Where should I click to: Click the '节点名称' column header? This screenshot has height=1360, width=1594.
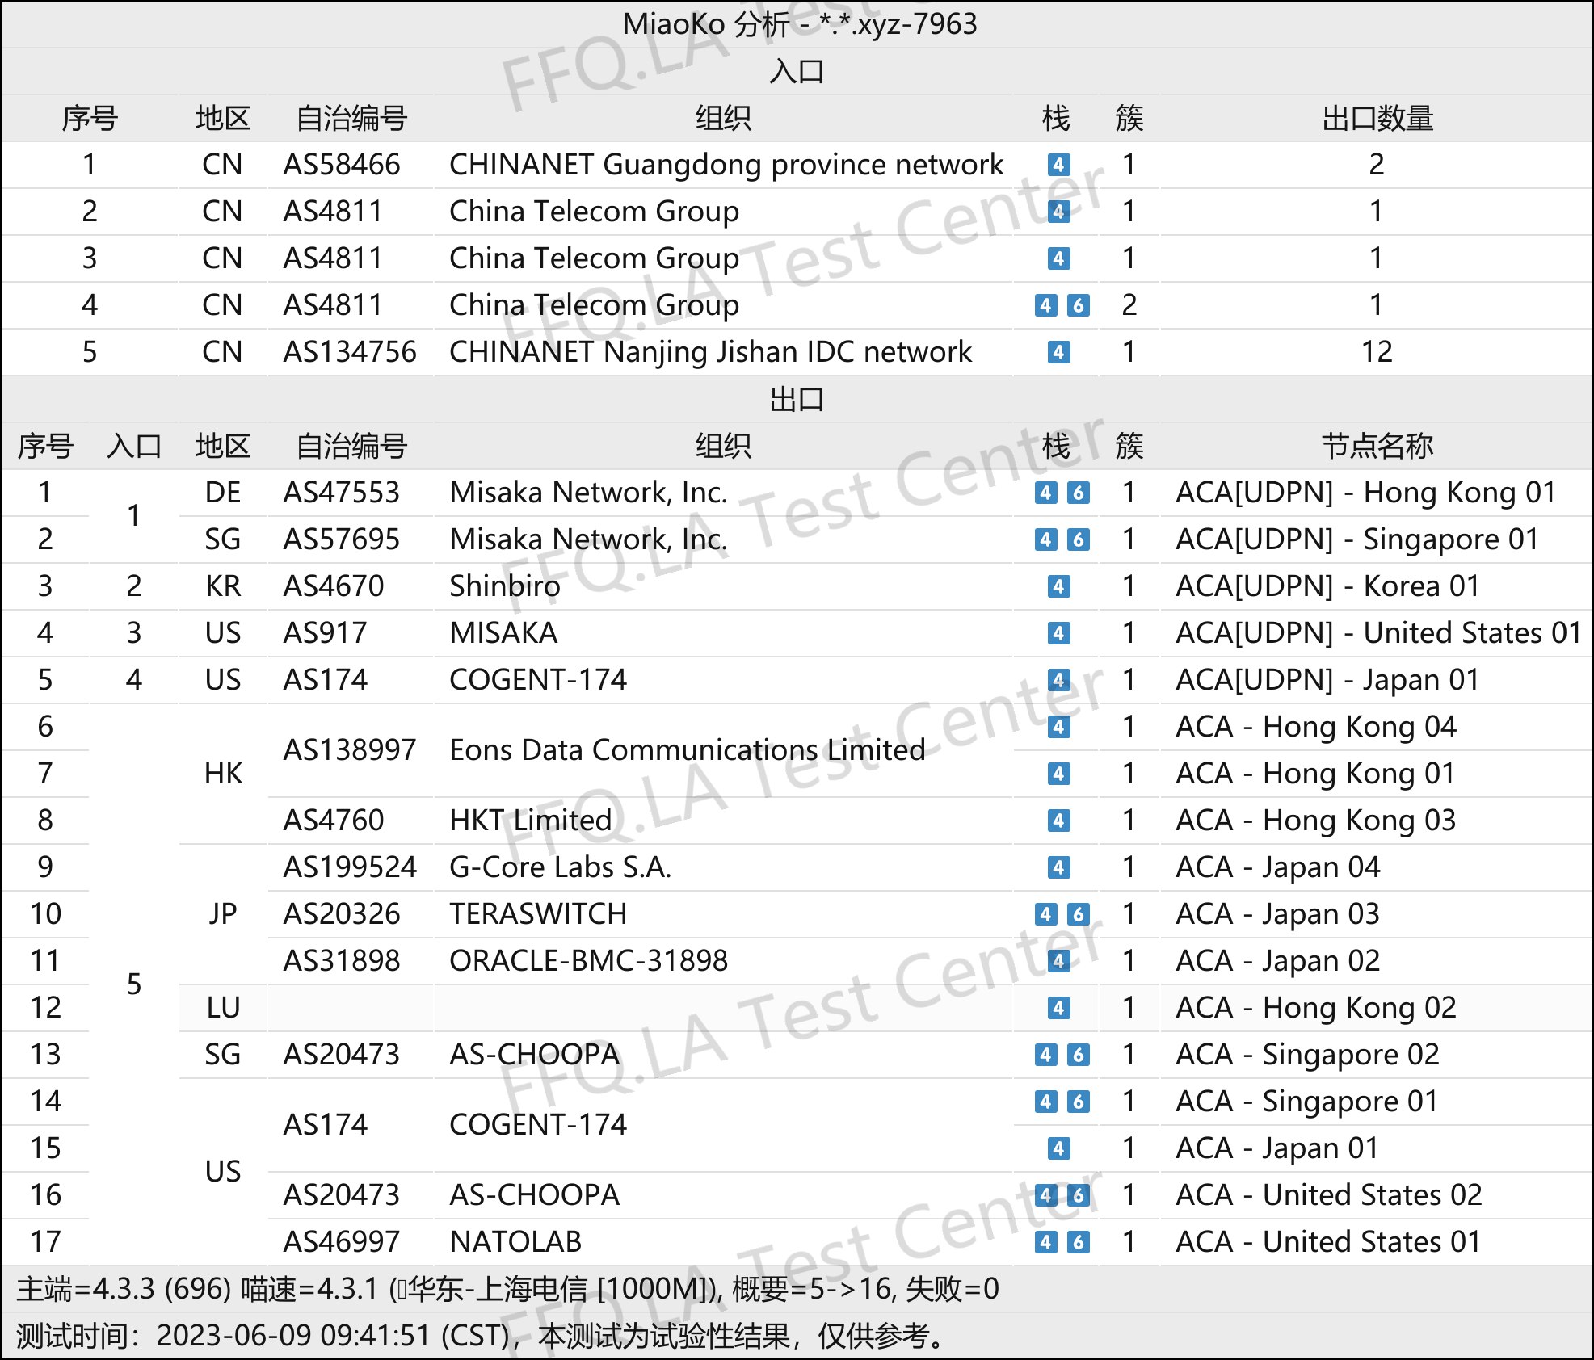(x=1377, y=446)
